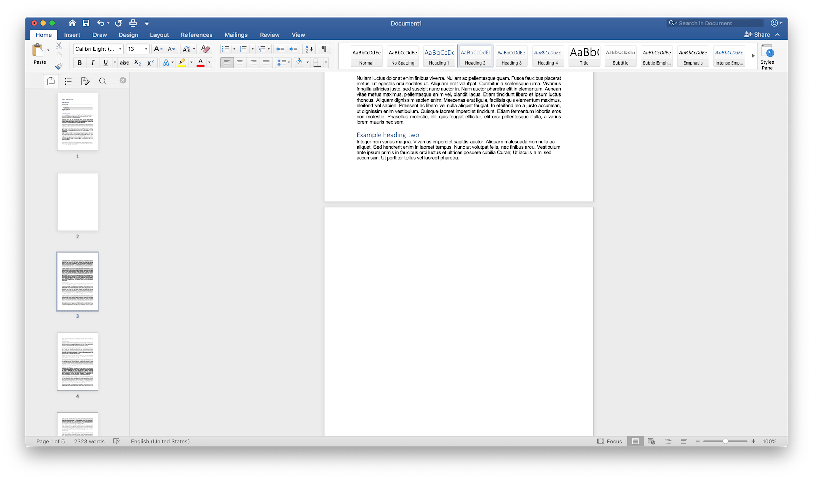Screen dimensions: 813x480
Task: Increase paragraph indent
Action: click(293, 49)
